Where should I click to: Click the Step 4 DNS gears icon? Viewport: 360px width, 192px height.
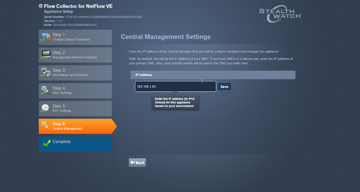46,91
